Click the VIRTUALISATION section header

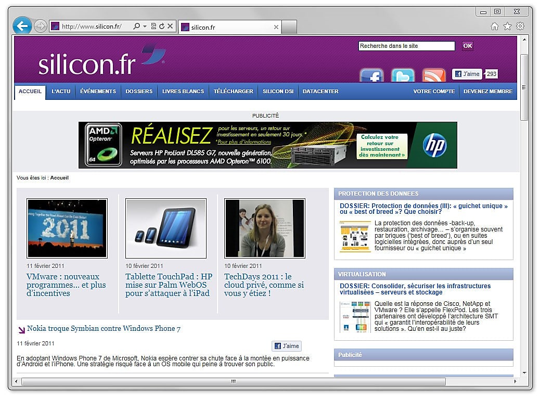coord(423,274)
